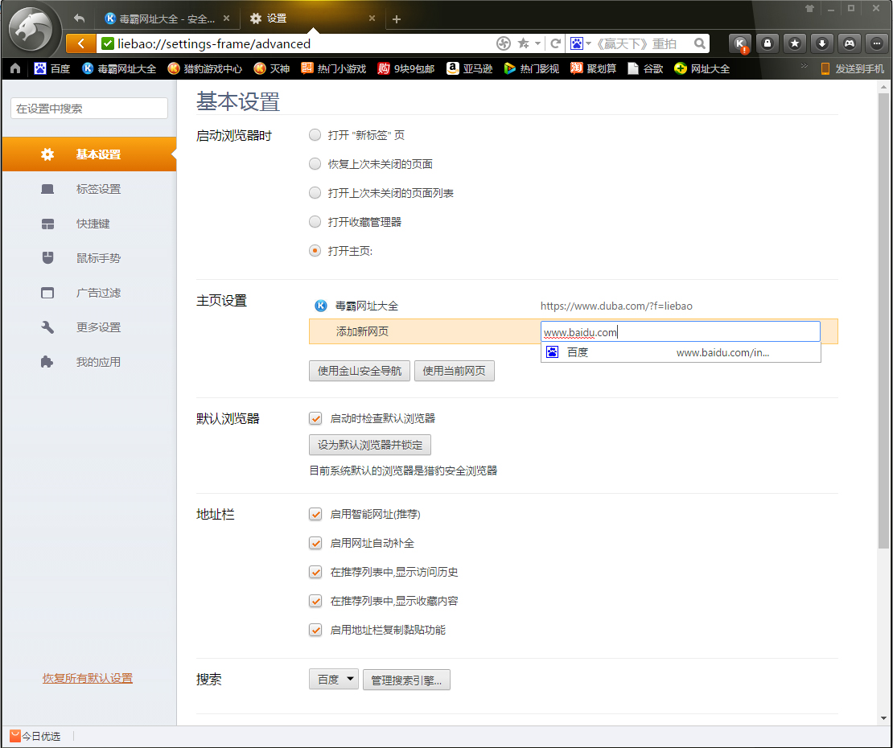Click the home icon on the bookmark bar
Viewport: 893px width, 748px height.
pyautogui.click(x=14, y=69)
